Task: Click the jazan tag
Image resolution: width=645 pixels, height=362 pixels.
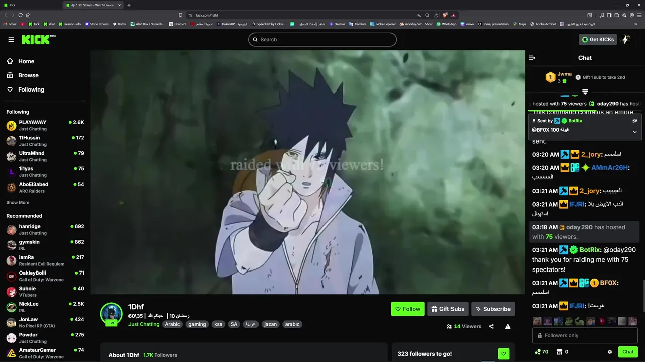Action: pos(271,324)
